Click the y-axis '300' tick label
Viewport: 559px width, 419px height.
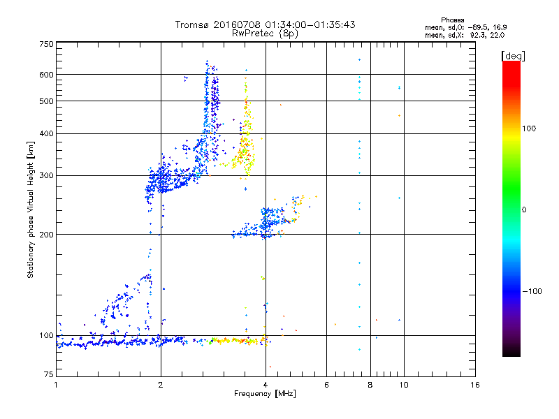(x=46, y=175)
